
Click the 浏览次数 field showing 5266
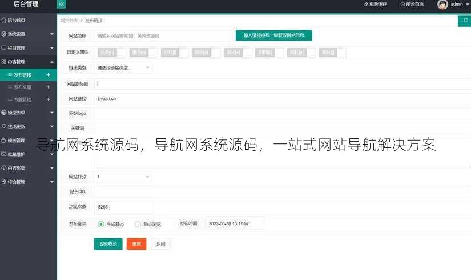tap(123, 207)
